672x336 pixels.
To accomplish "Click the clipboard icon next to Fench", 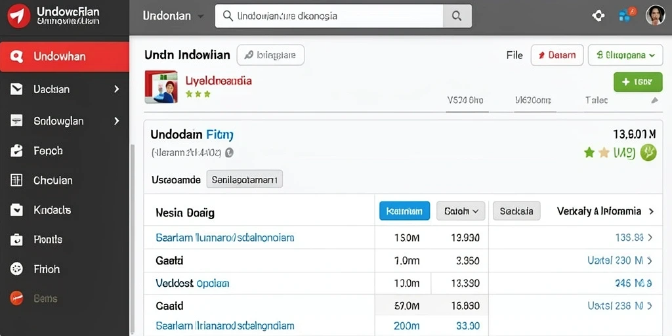I will [x=16, y=151].
